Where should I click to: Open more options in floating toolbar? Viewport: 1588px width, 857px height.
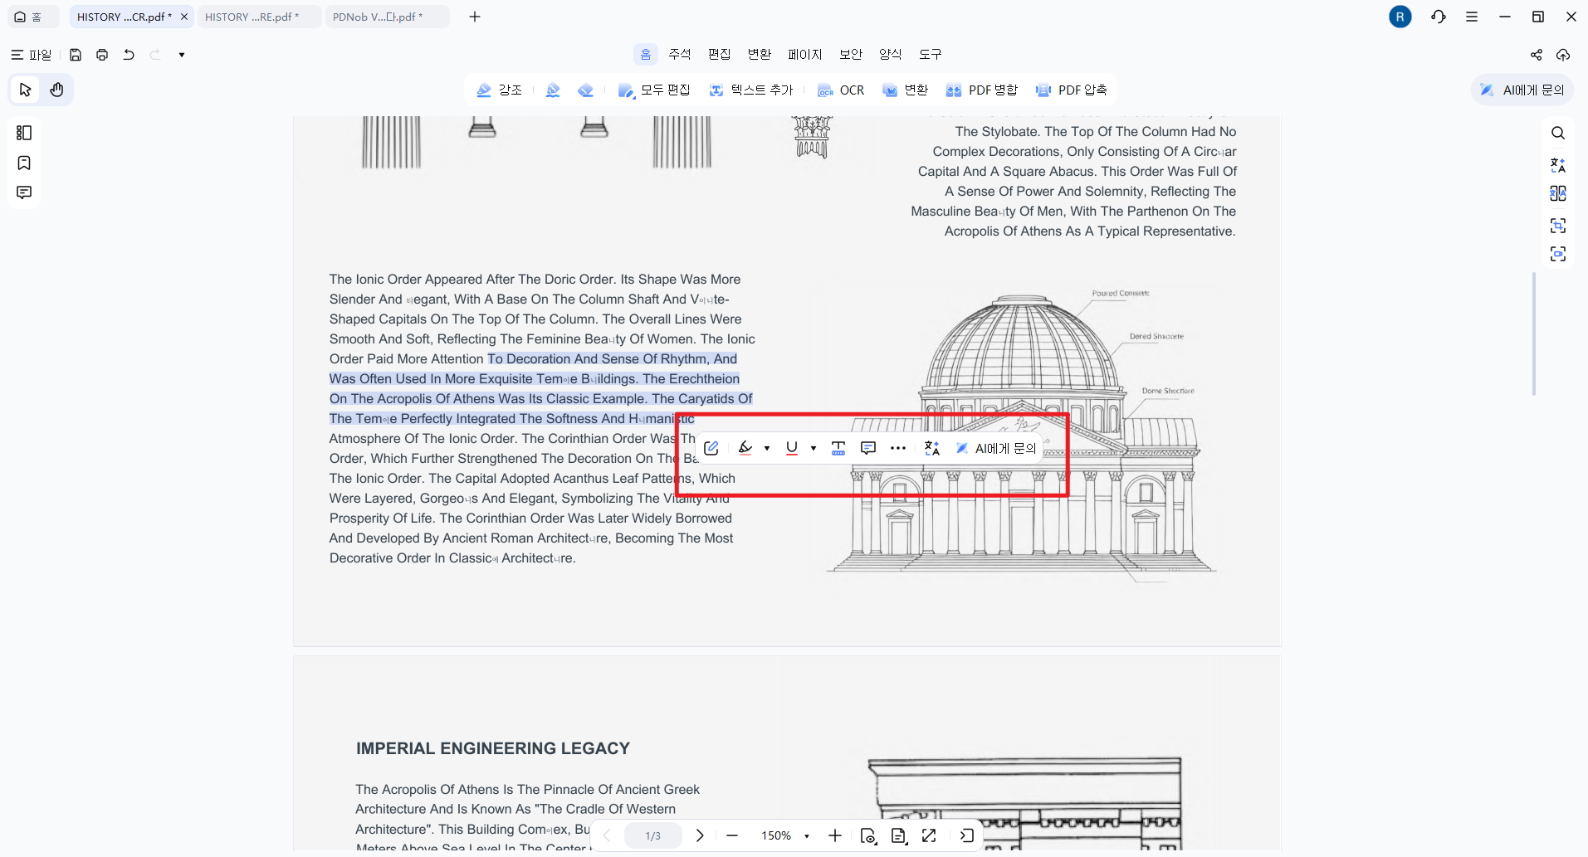898,448
